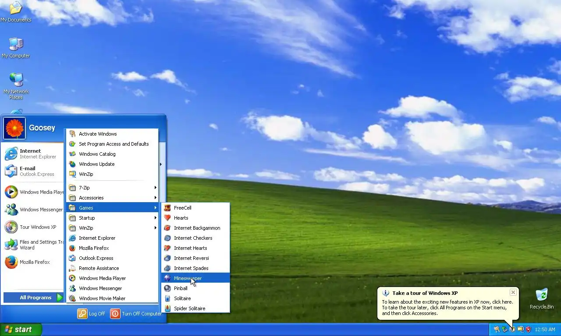
Task: Open My Network Places desktop icon
Action: tap(16, 86)
